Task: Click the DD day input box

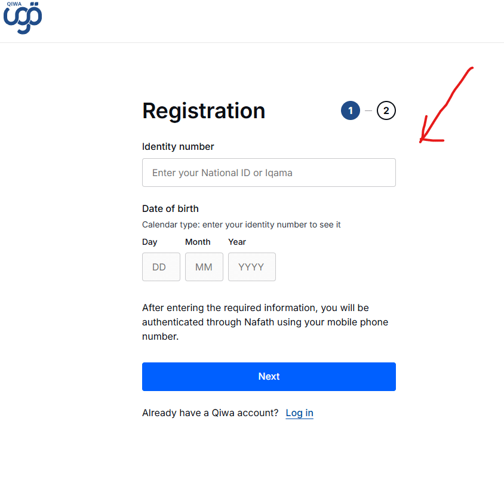Action: tap(161, 267)
